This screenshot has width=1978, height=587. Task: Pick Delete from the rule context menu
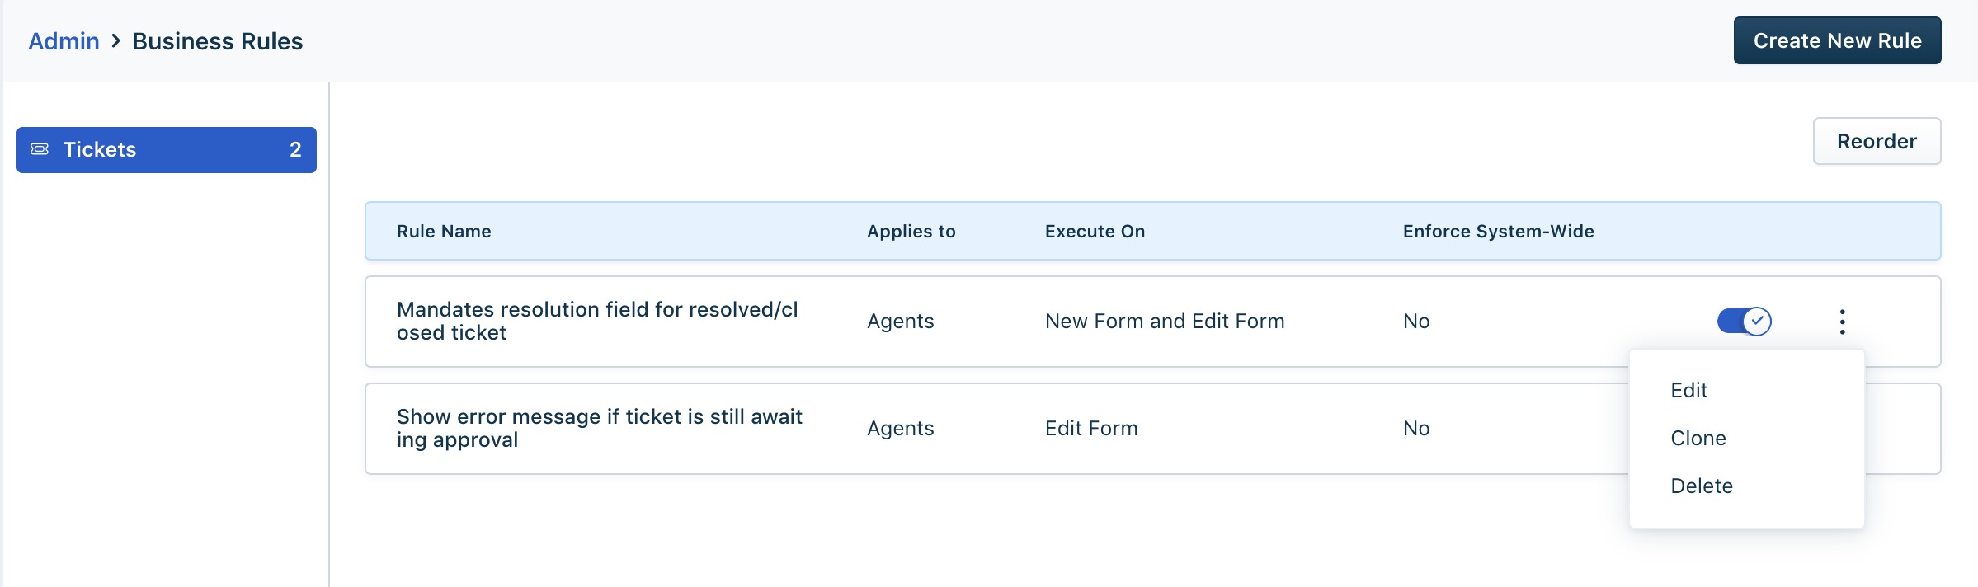pos(1702,486)
